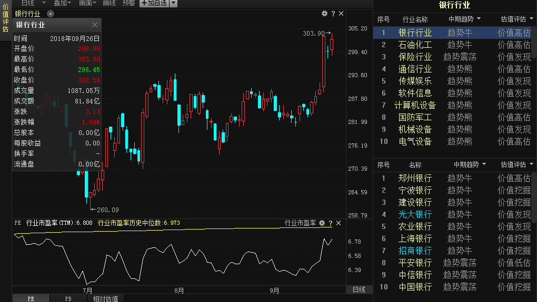Click the 行业市盈率 label in PE panel

click(x=300, y=223)
